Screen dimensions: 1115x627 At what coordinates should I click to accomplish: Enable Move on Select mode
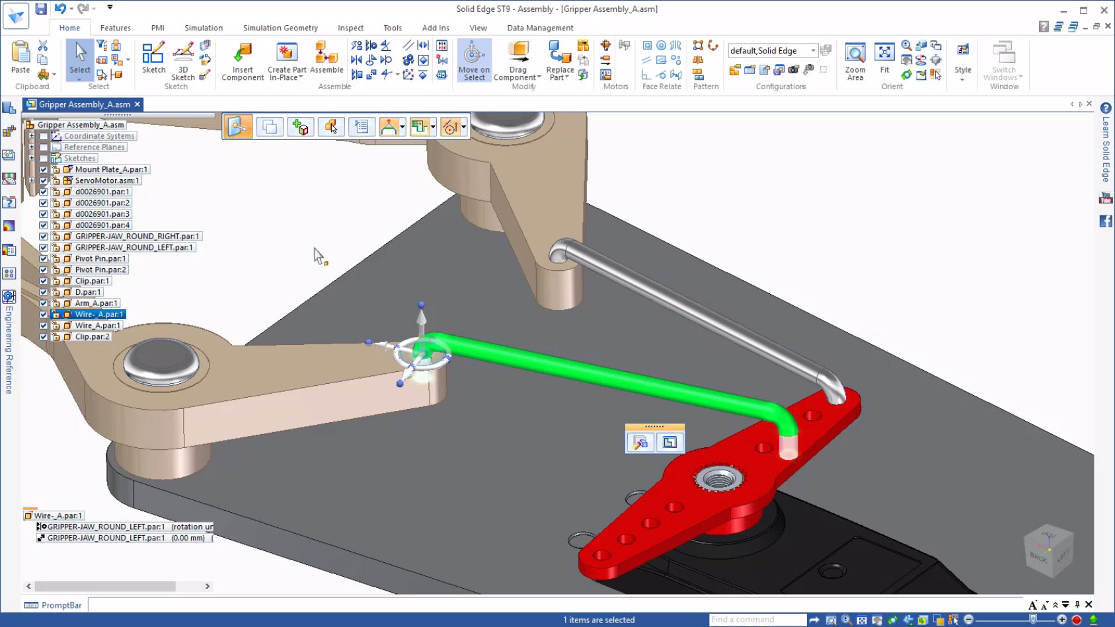coord(473,59)
